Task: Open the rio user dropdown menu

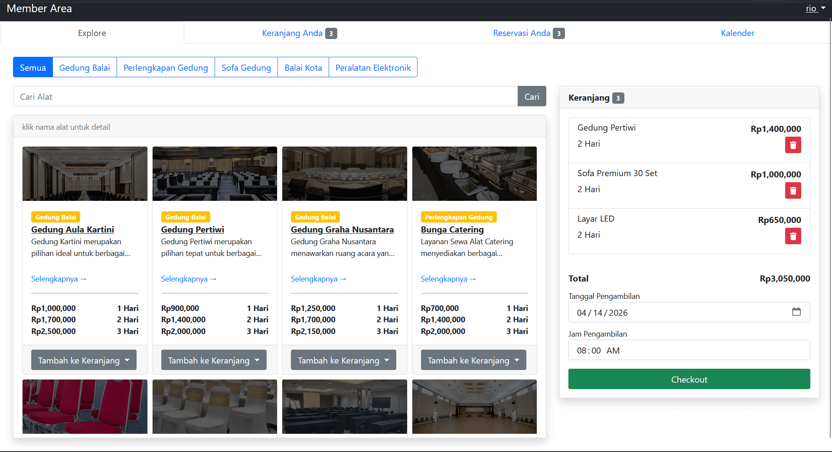Action: click(x=816, y=8)
